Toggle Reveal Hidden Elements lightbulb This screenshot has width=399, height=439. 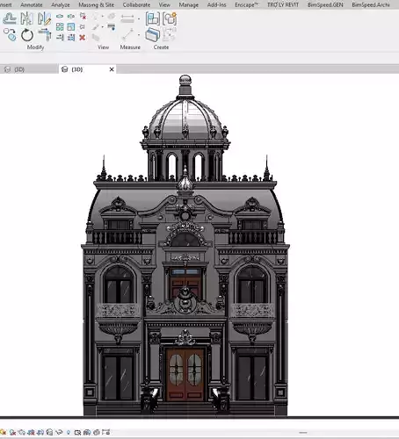[69, 432]
